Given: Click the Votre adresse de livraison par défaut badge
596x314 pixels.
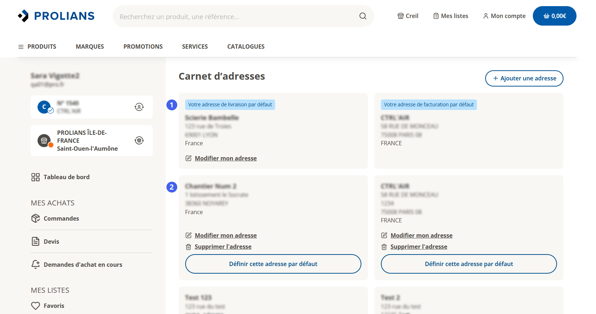Looking at the screenshot, I should pos(230,105).
